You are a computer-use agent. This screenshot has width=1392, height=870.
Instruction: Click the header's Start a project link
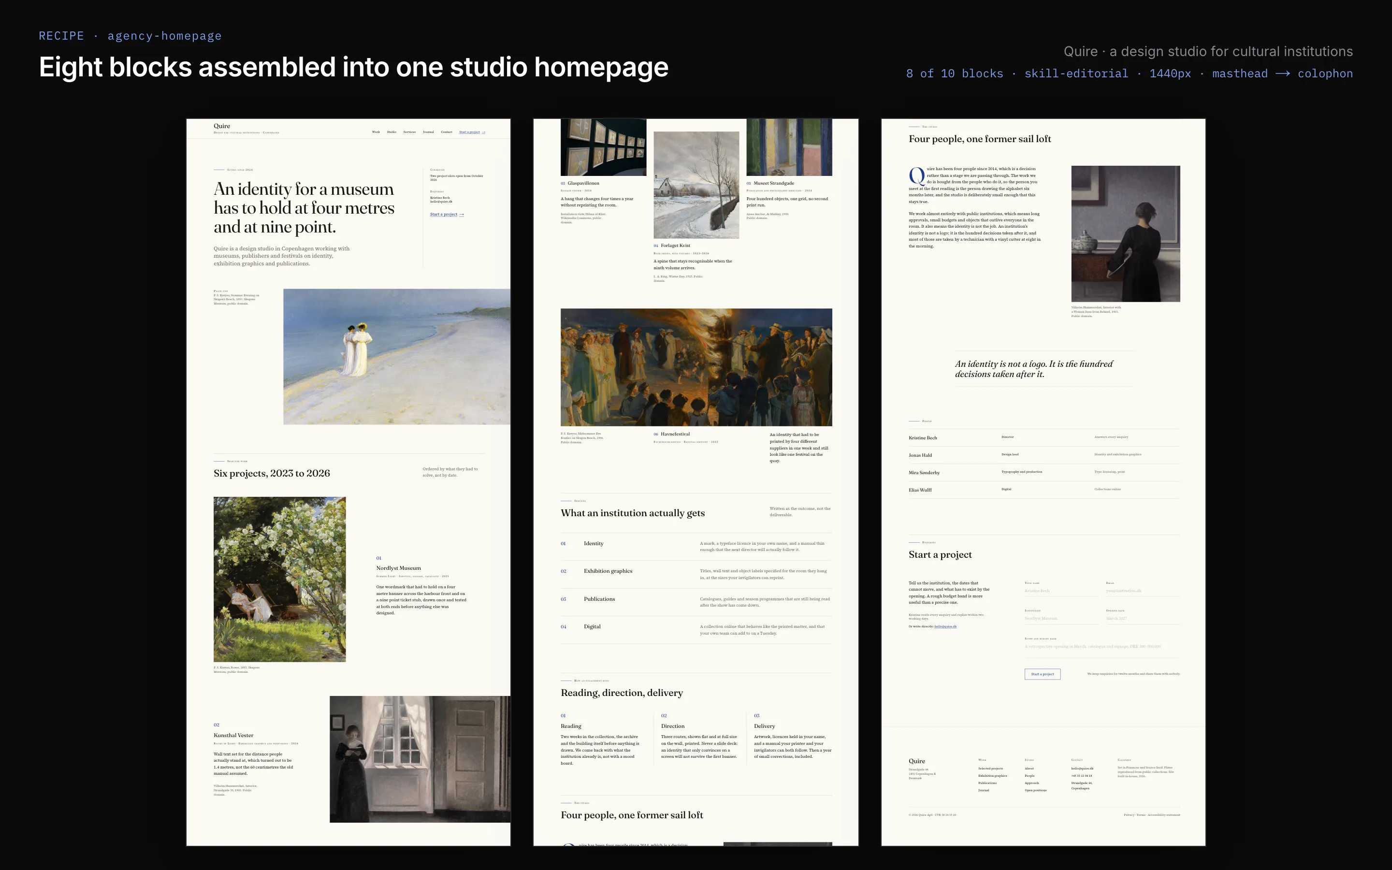tap(472, 132)
